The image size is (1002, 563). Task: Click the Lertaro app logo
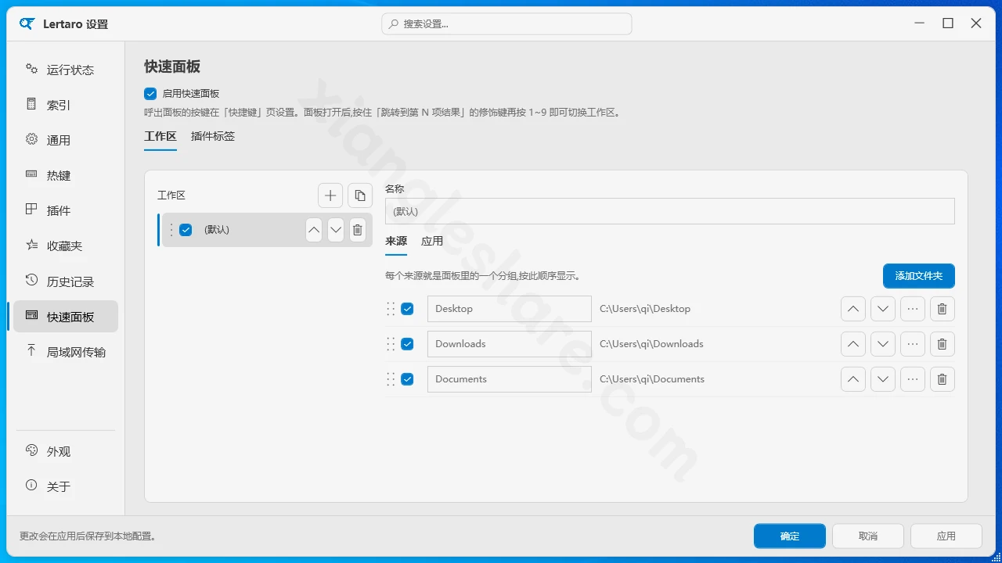click(27, 23)
